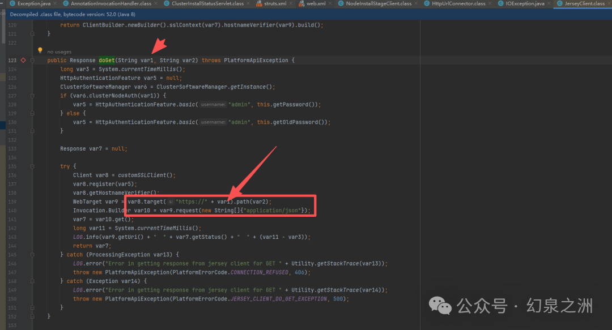This screenshot has width=612, height=330.
Task: Select the ClusterInstallStatusServlet.class tab
Action: (207, 3)
